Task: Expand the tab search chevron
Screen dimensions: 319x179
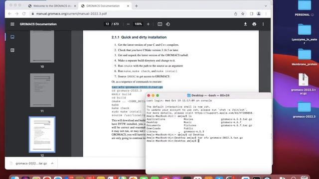Action: point(266,6)
